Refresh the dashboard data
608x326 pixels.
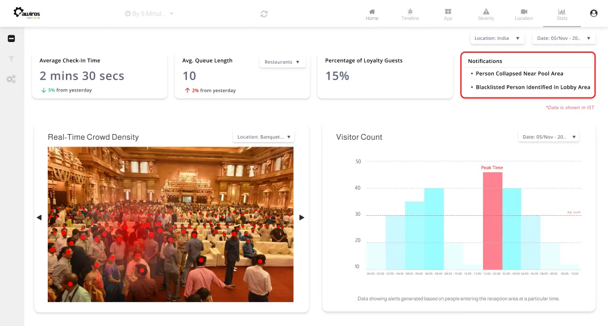pyautogui.click(x=264, y=14)
